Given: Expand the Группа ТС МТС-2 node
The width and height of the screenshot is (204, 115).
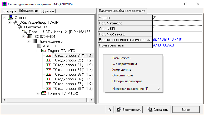Looking at the screenshot, I should [38, 93].
